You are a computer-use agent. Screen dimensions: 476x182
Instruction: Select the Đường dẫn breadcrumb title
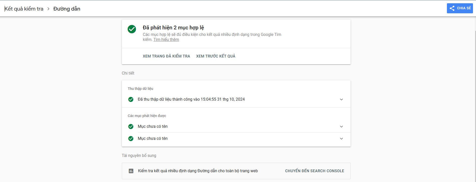click(x=67, y=9)
